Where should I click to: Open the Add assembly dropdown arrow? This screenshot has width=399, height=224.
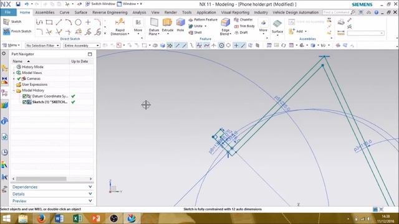pyautogui.click(x=305, y=31)
